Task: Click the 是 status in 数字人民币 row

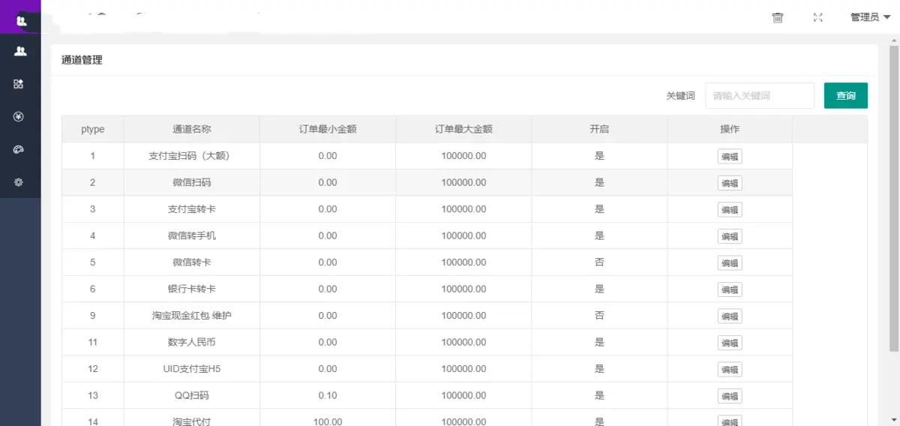Action: [599, 342]
